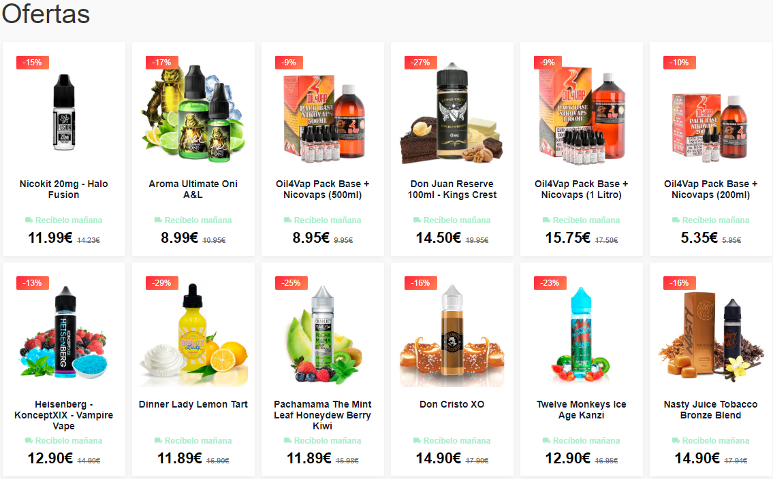The height and width of the screenshot is (479, 773).
Task: Click delivery truck icon under Nicokit Halo Fusion
Action: (29, 220)
